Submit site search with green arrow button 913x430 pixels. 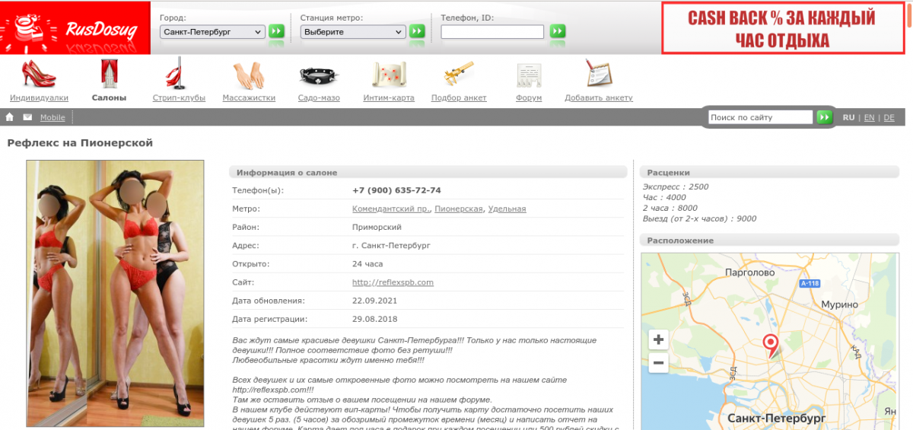click(x=824, y=117)
